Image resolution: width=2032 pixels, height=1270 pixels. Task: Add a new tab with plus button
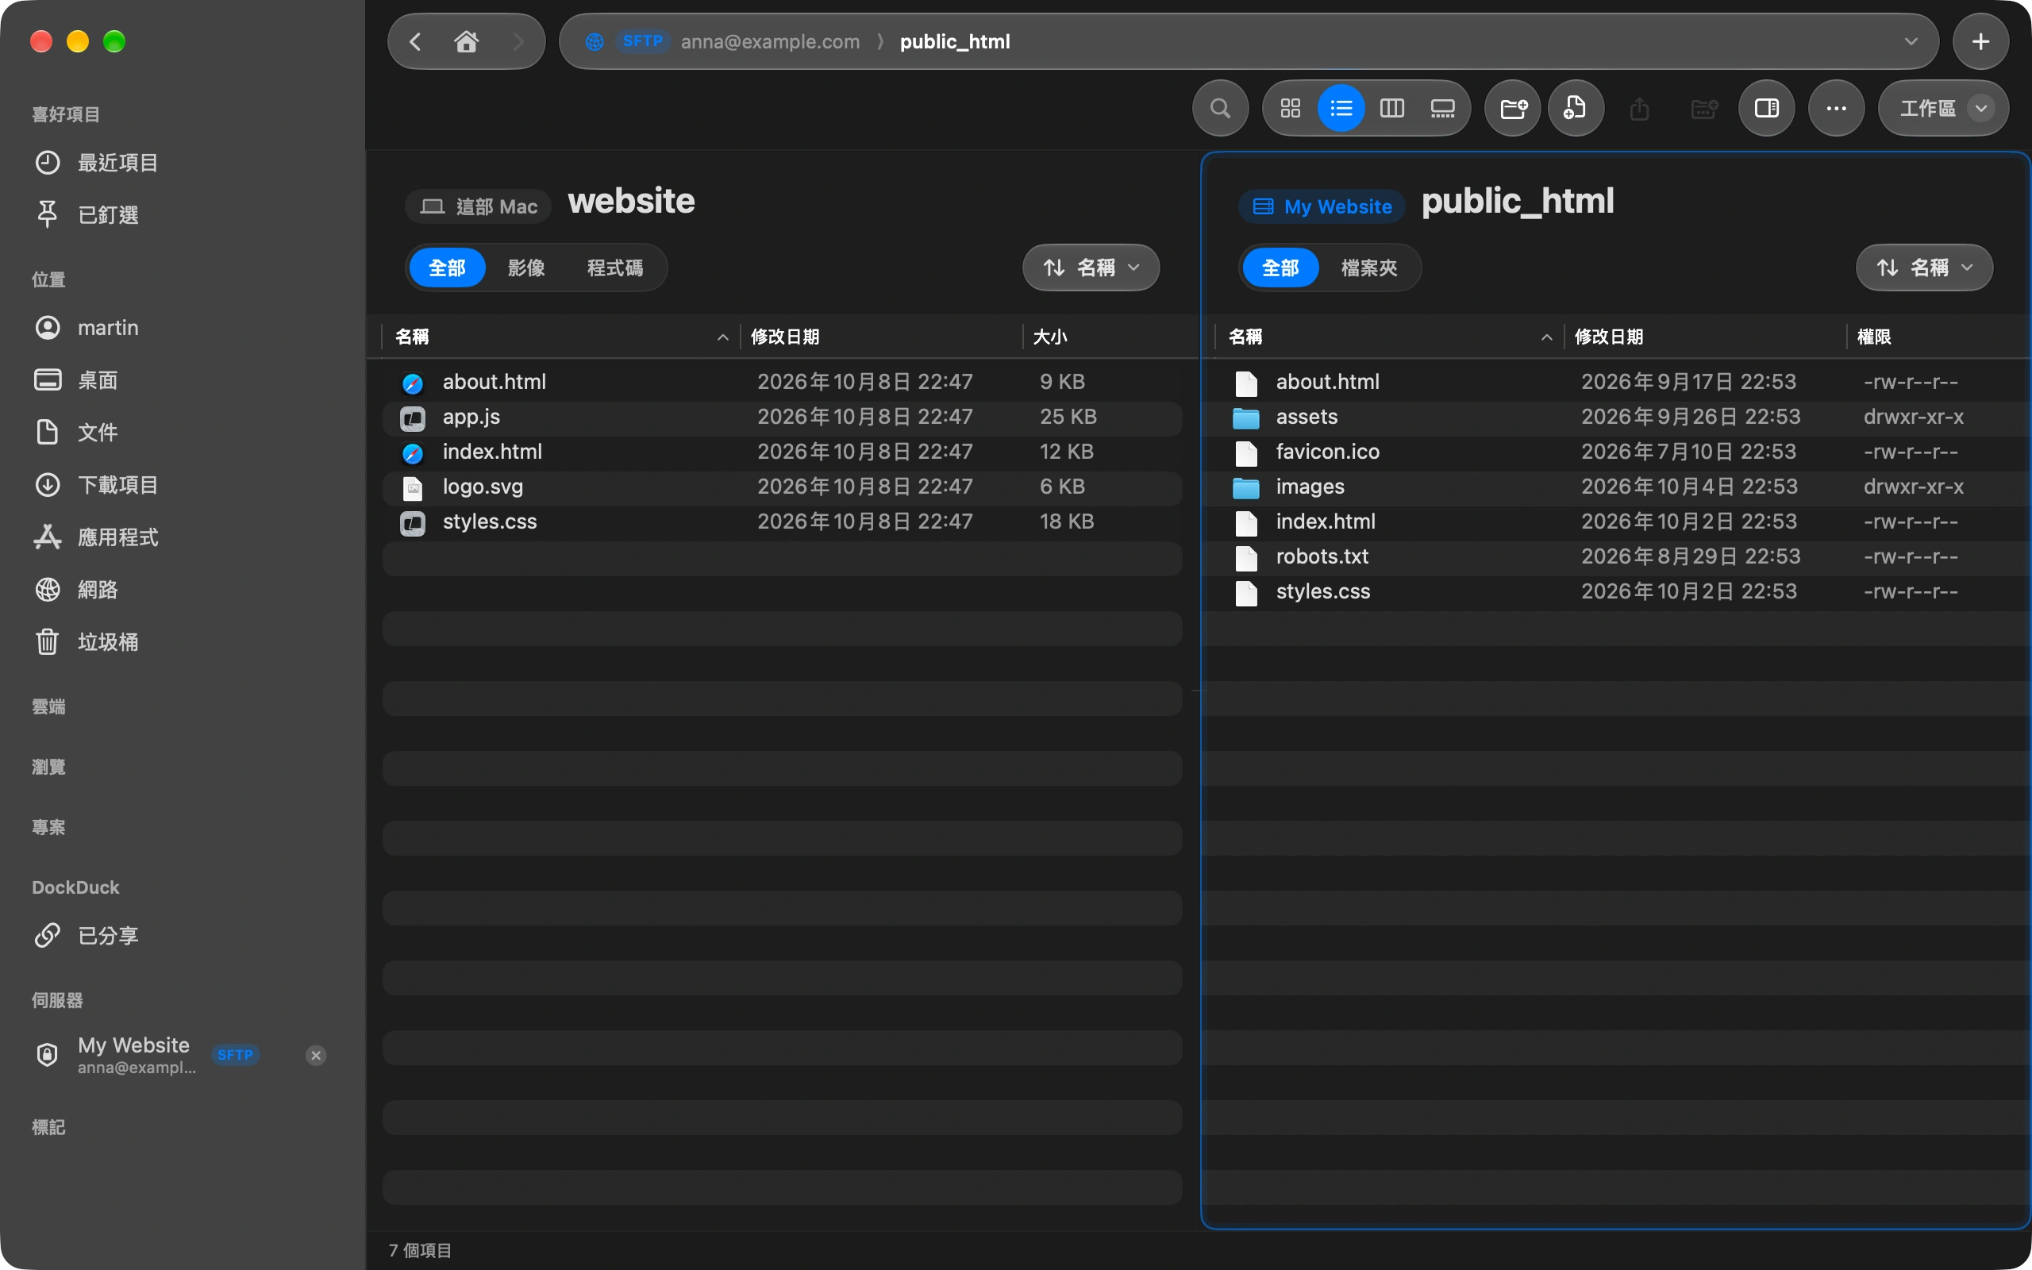pyautogui.click(x=1980, y=41)
